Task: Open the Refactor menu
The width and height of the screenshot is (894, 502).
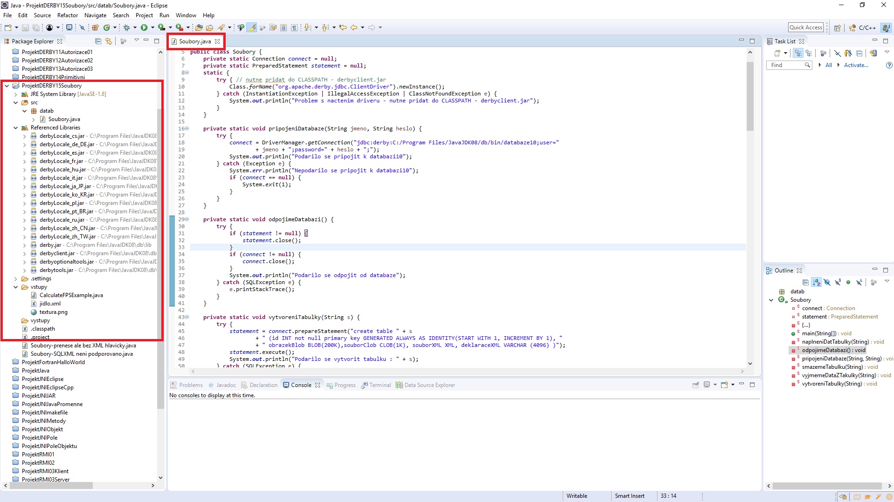Action: point(67,15)
